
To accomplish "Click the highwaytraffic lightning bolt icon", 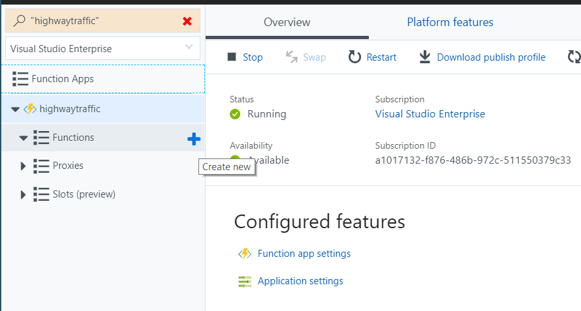I will pyautogui.click(x=29, y=110).
